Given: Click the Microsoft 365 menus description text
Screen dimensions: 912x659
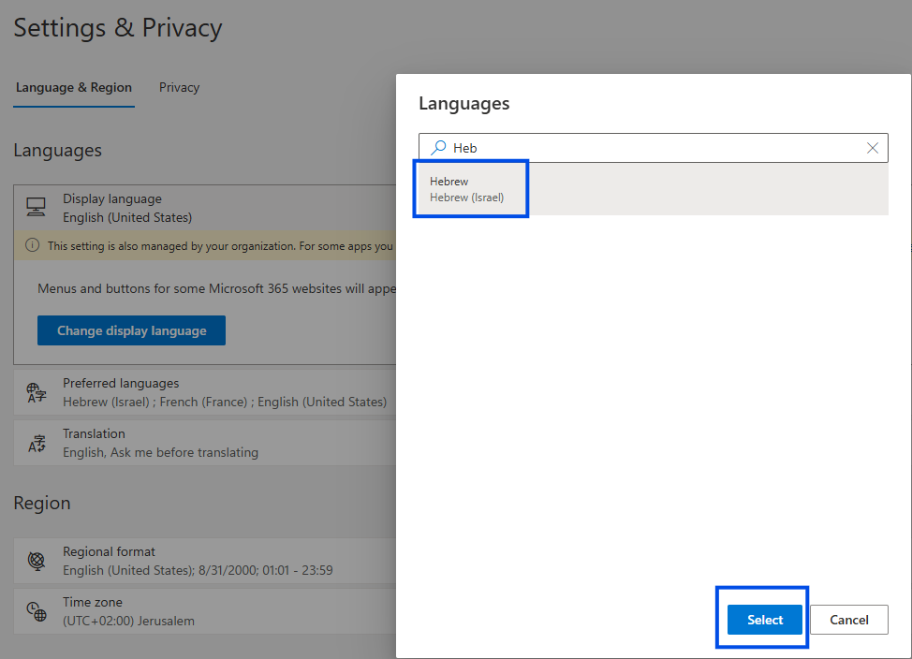Looking at the screenshot, I should pos(217,288).
